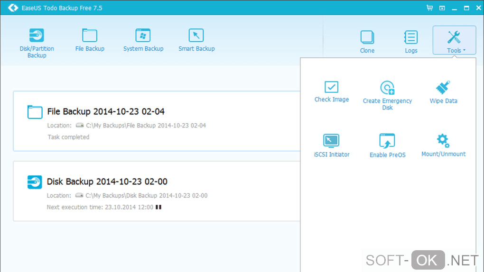Click the Disk Backup task disk icon
Viewport: 484px width, 272px height.
point(35,182)
